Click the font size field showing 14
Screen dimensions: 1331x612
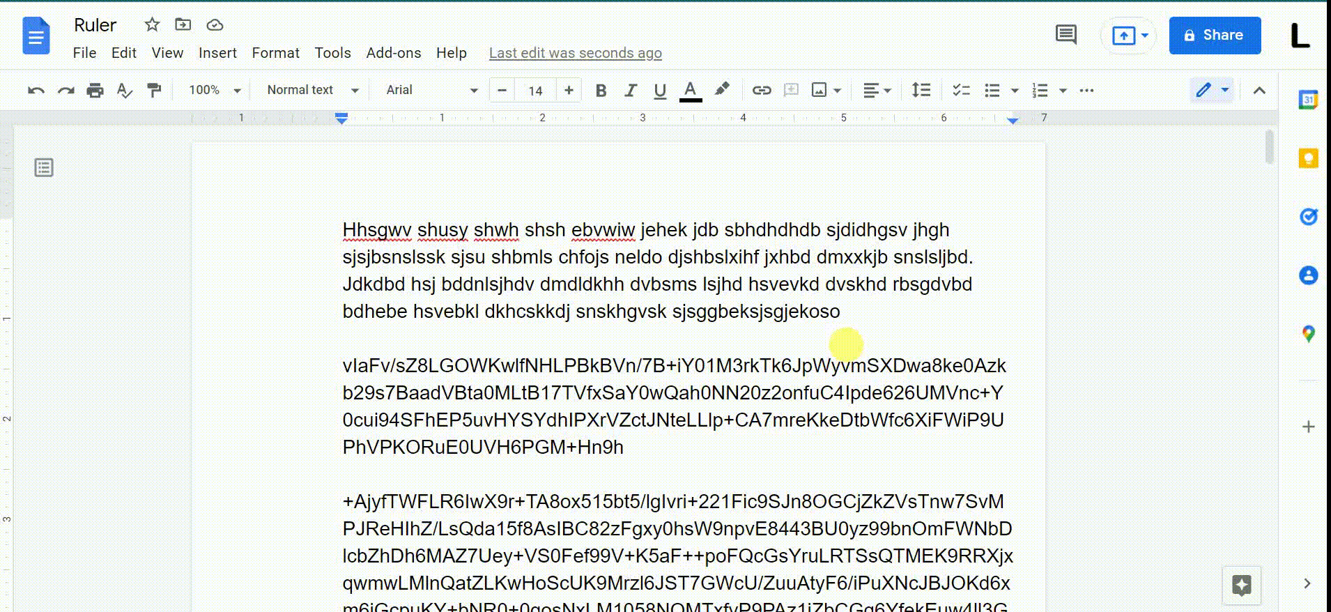click(x=535, y=91)
